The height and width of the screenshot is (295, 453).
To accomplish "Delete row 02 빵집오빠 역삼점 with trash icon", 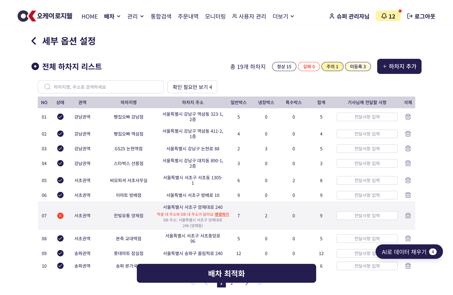I will tap(408, 134).
